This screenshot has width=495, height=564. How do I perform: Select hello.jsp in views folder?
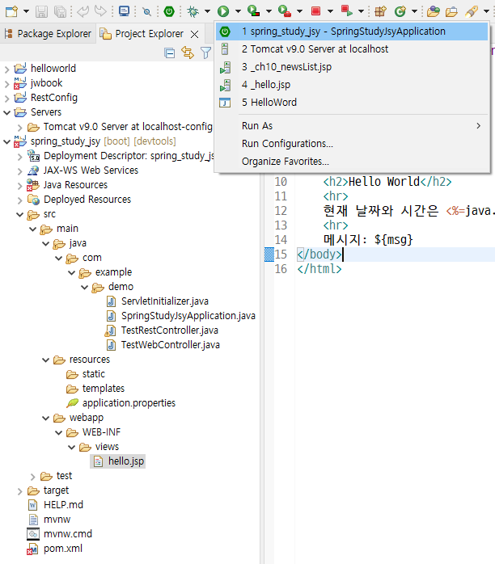[x=126, y=461]
